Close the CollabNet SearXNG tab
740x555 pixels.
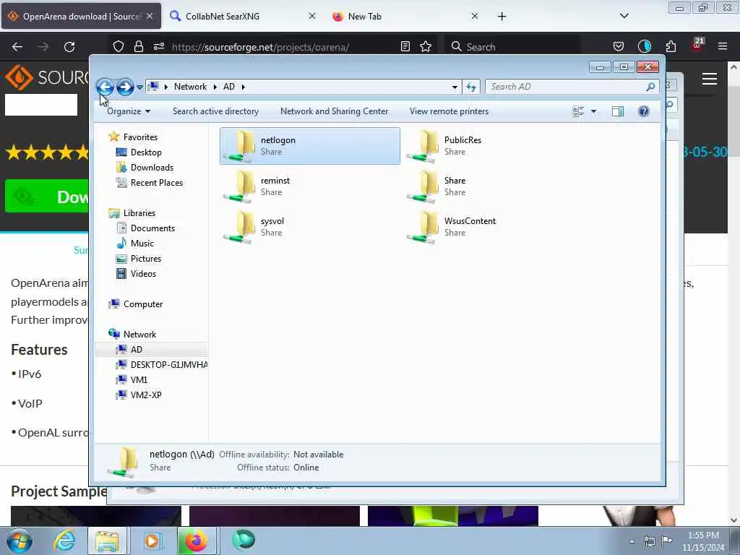pyautogui.click(x=312, y=16)
